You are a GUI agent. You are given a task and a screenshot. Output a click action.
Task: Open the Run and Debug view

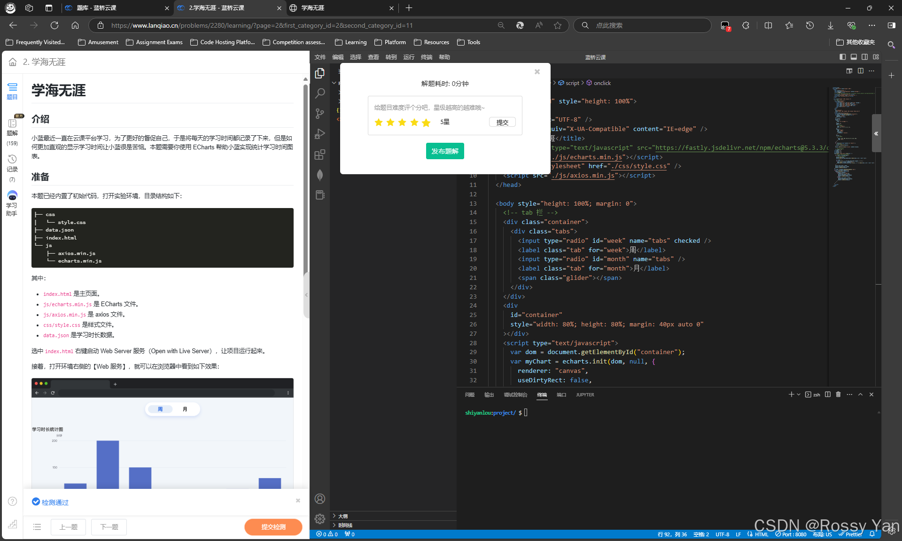(320, 134)
